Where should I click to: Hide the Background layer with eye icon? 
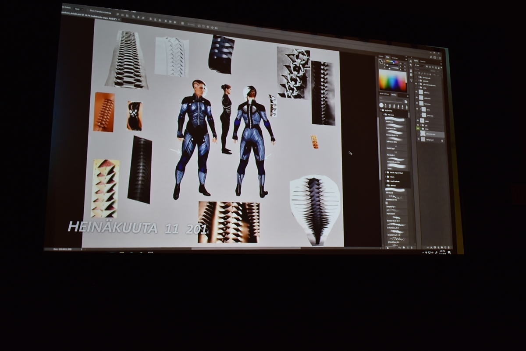pyautogui.click(x=418, y=140)
